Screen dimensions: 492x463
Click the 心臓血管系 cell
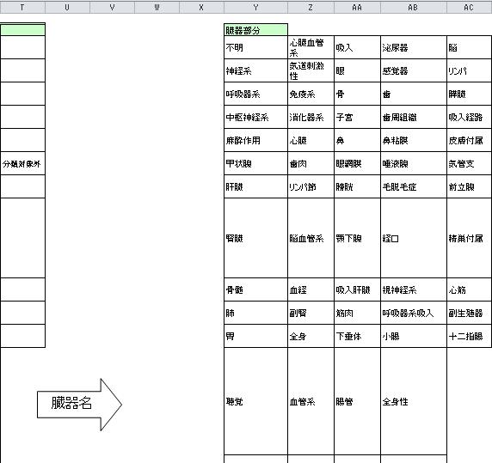(311, 47)
